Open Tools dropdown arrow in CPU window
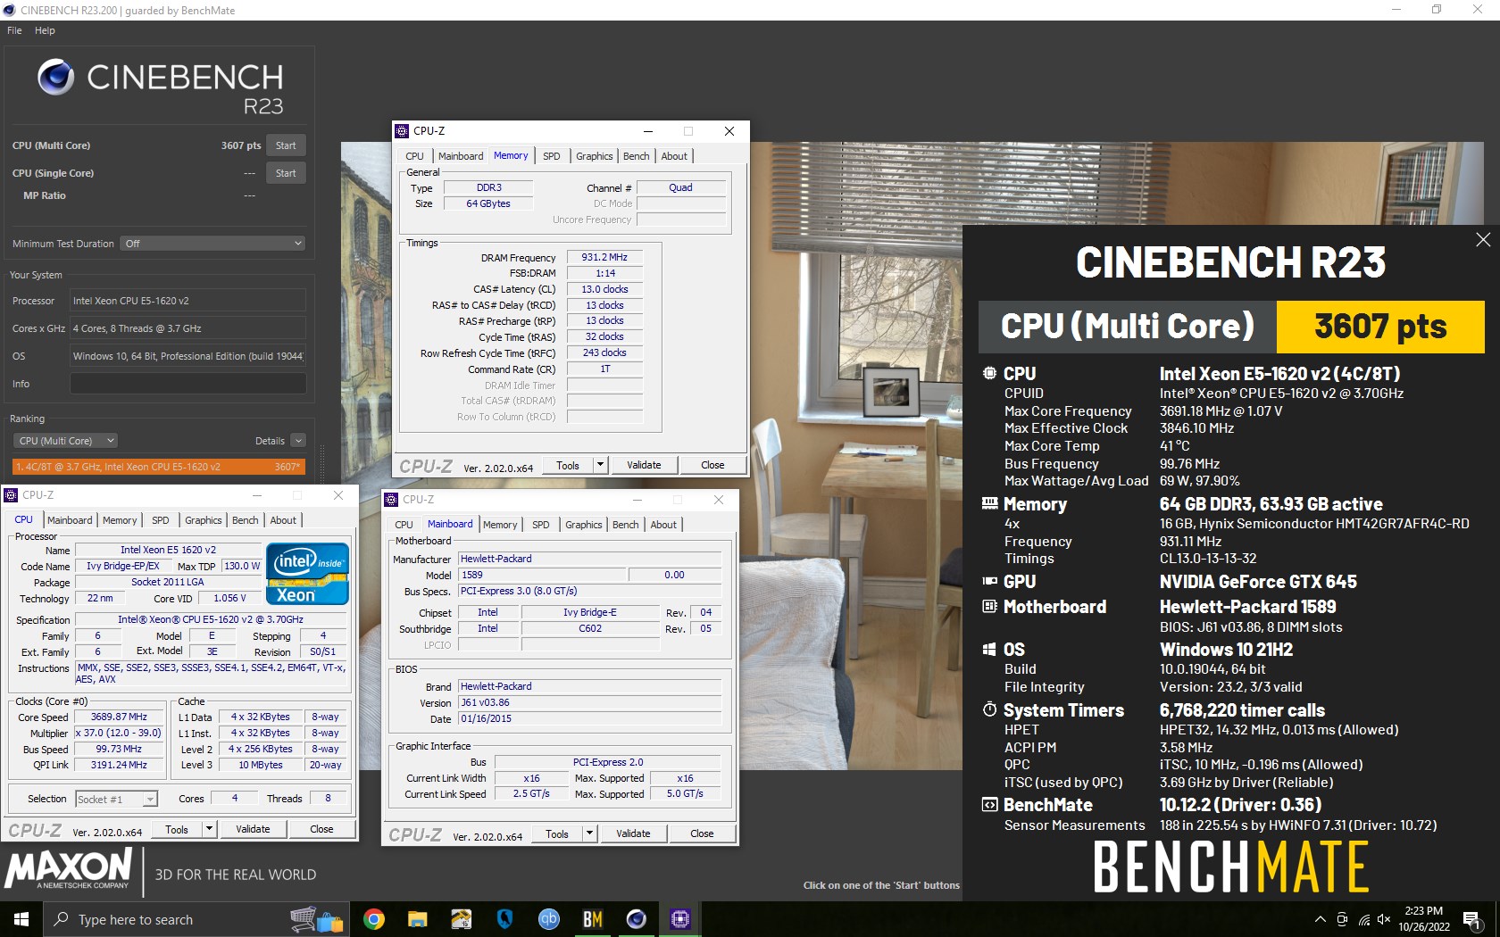 click(x=209, y=829)
